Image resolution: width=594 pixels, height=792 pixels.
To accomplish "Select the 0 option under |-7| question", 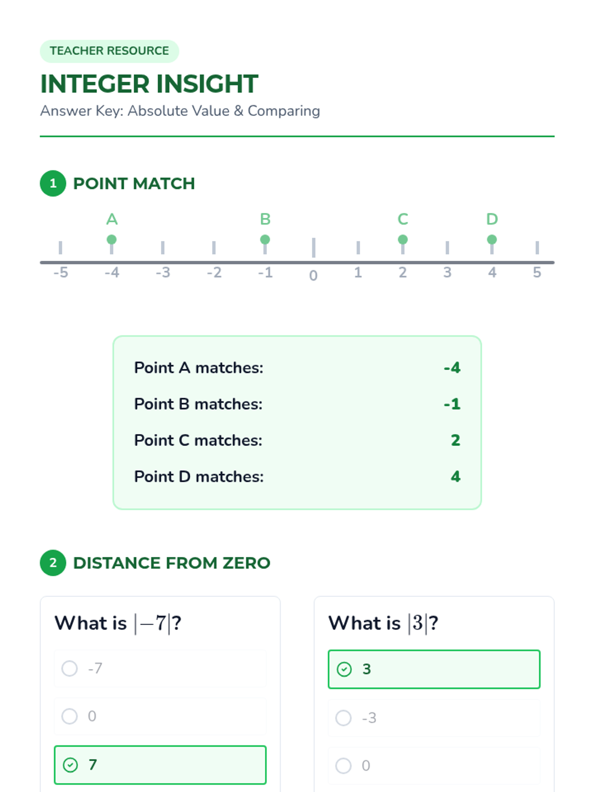I will point(70,716).
